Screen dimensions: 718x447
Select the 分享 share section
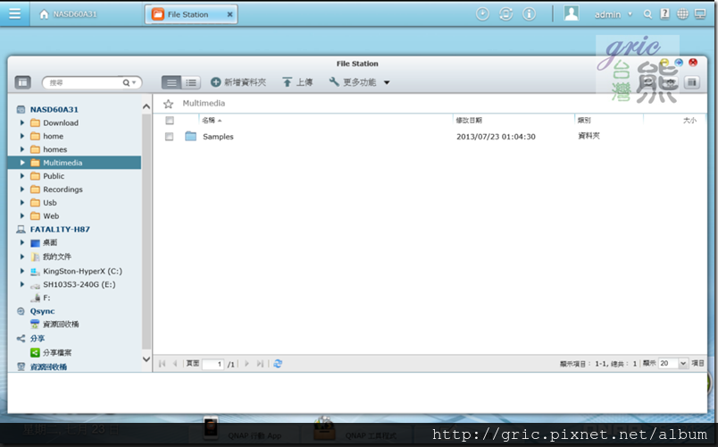[x=38, y=339]
